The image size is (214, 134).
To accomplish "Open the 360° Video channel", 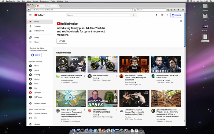I will pyautogui.click(x=40, y=97).
